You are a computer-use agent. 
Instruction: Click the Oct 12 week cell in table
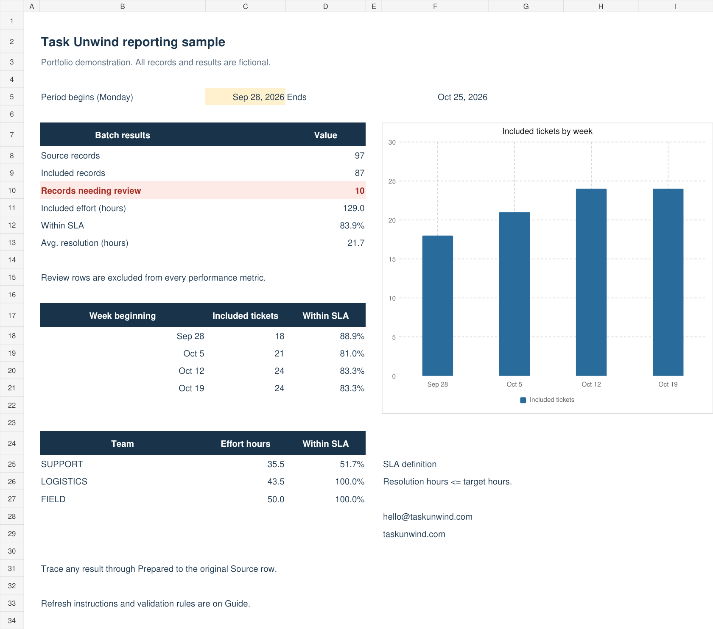(123, 371)
